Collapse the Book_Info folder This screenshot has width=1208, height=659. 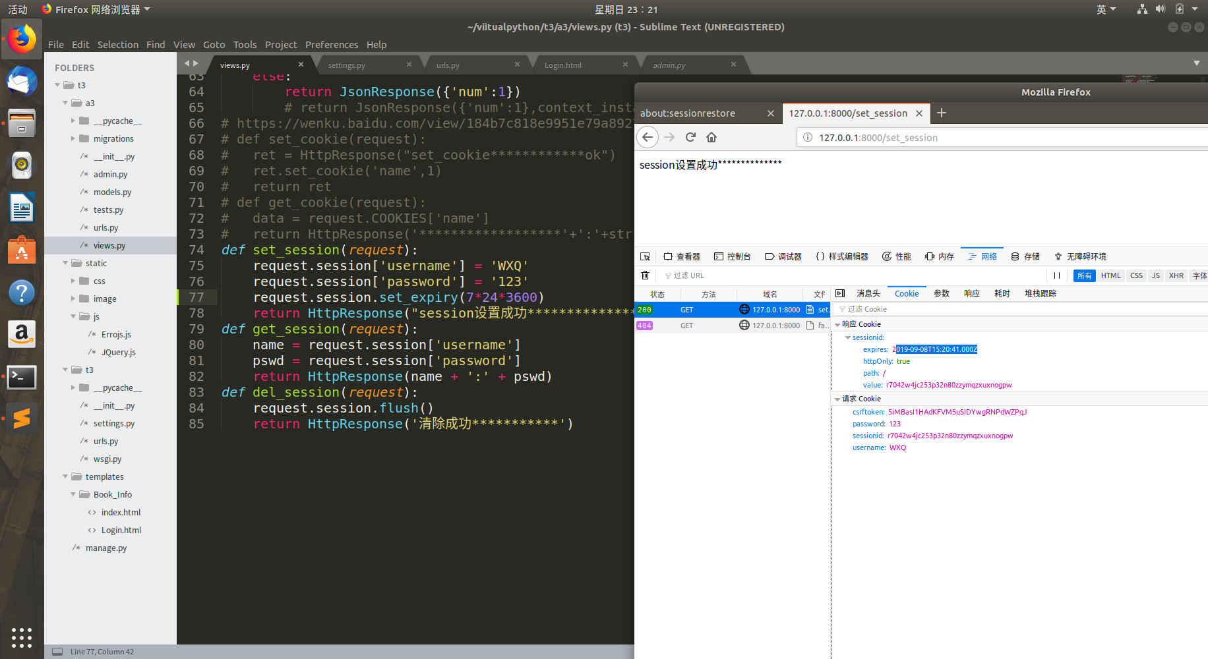point(73,494)
